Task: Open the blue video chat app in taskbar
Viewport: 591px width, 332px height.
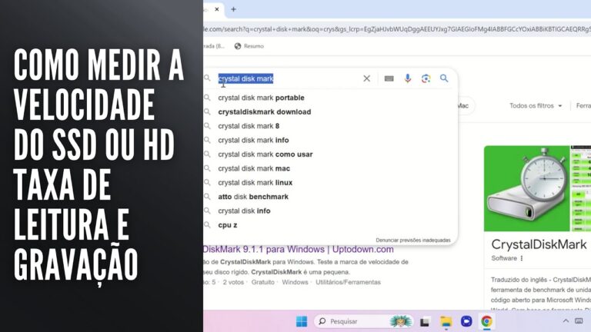Action: click(x=466, y=321)
